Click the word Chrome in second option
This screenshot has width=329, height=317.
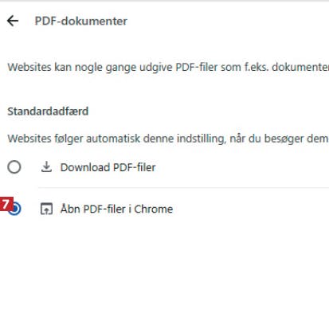pos(154,209)
